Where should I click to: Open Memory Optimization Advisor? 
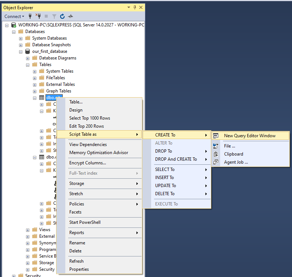pyautogui.click(x=99, y=153)
